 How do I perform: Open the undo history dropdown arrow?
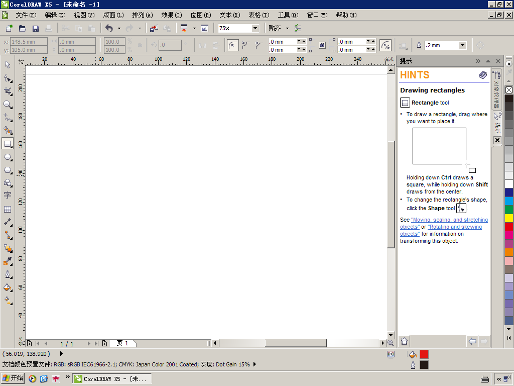pyautogui.click(x=119, y=28)
